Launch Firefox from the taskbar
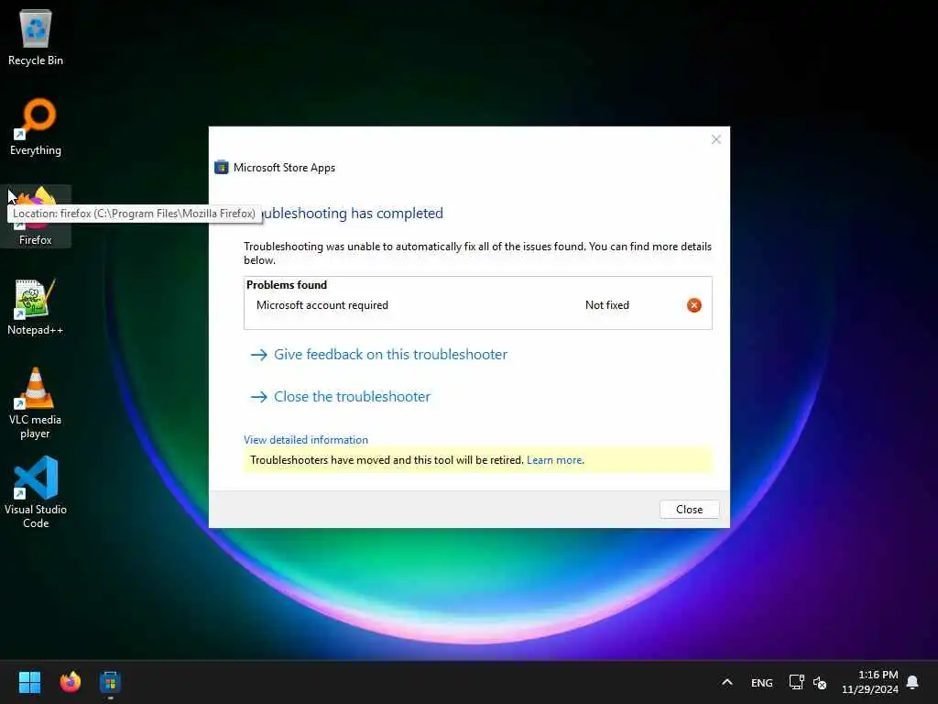 coord(70,682)
